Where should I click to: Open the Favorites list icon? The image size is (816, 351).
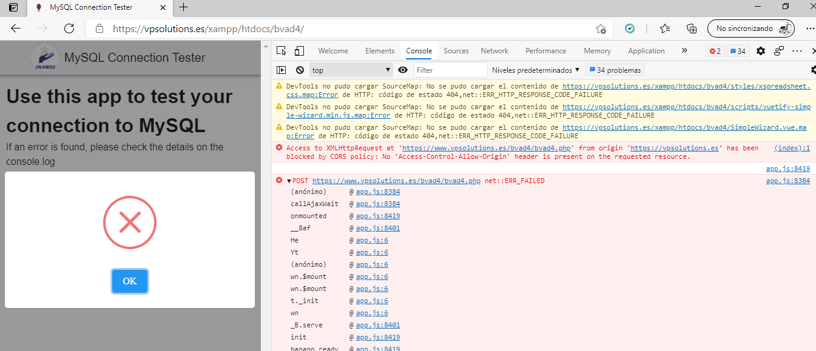(665, 28)
